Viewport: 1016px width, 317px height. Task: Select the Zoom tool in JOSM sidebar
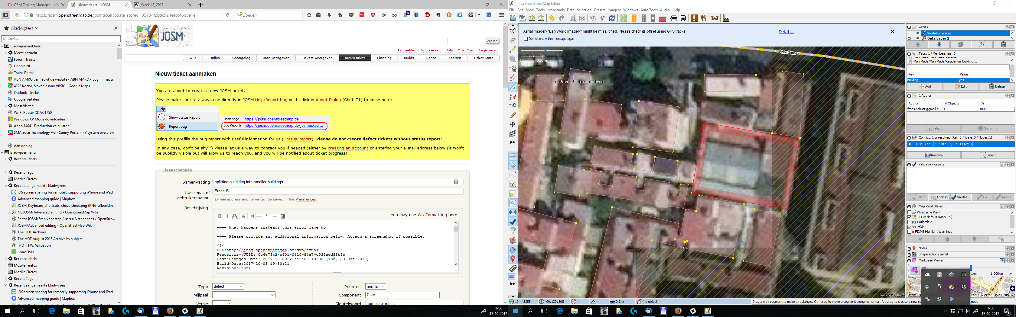point(513,59)
